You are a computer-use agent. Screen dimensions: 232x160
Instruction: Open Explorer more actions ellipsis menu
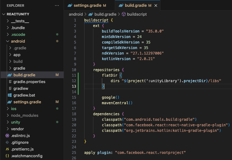click(57, 6)
